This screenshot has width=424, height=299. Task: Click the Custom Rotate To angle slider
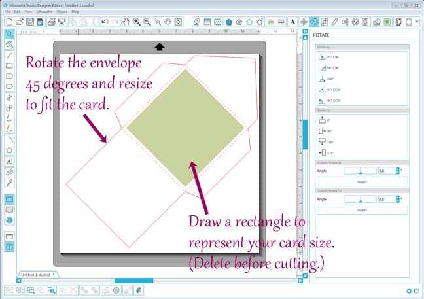[360, 199]
